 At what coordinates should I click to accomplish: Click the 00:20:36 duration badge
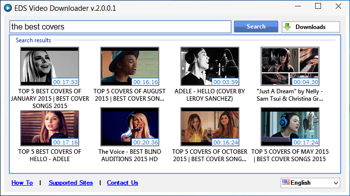[146, 142]
